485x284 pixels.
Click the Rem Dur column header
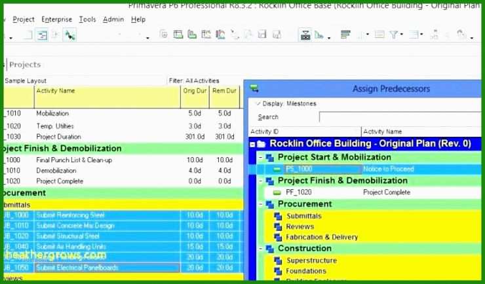pos(224,98)
